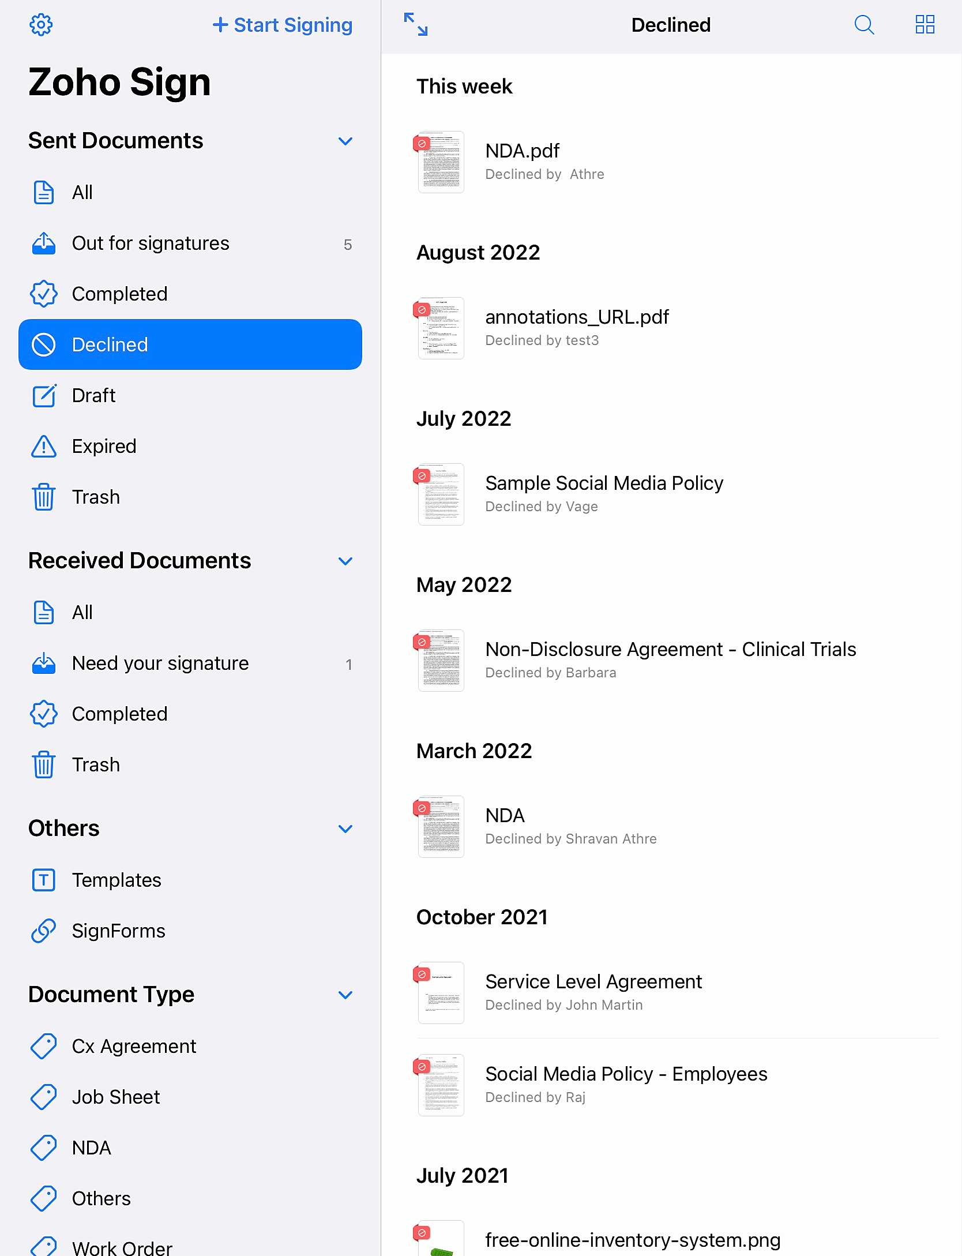Click the Out for signatures tray icon
Screen dimensions: 962x1256
44,243
